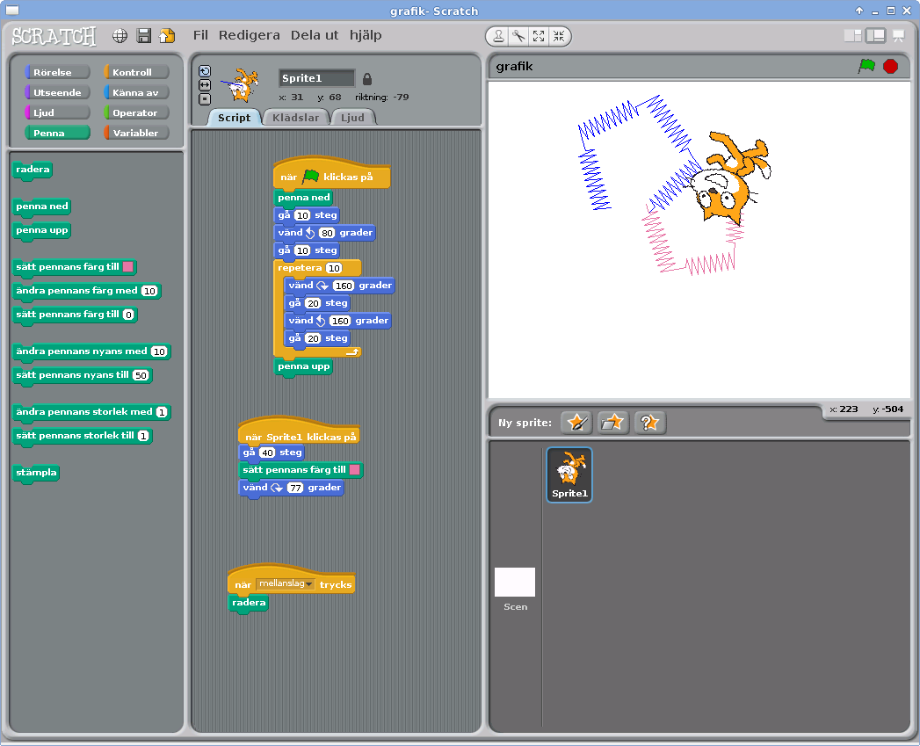The height and width of the screenshot is (746, 920).
Task: Switch to the Klädslar tab
Action: [296, 118]
